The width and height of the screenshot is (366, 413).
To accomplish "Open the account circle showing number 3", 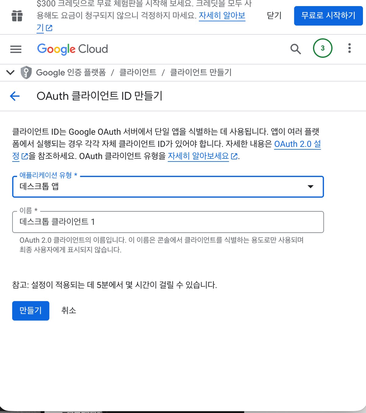I will [x=322, y=48].
